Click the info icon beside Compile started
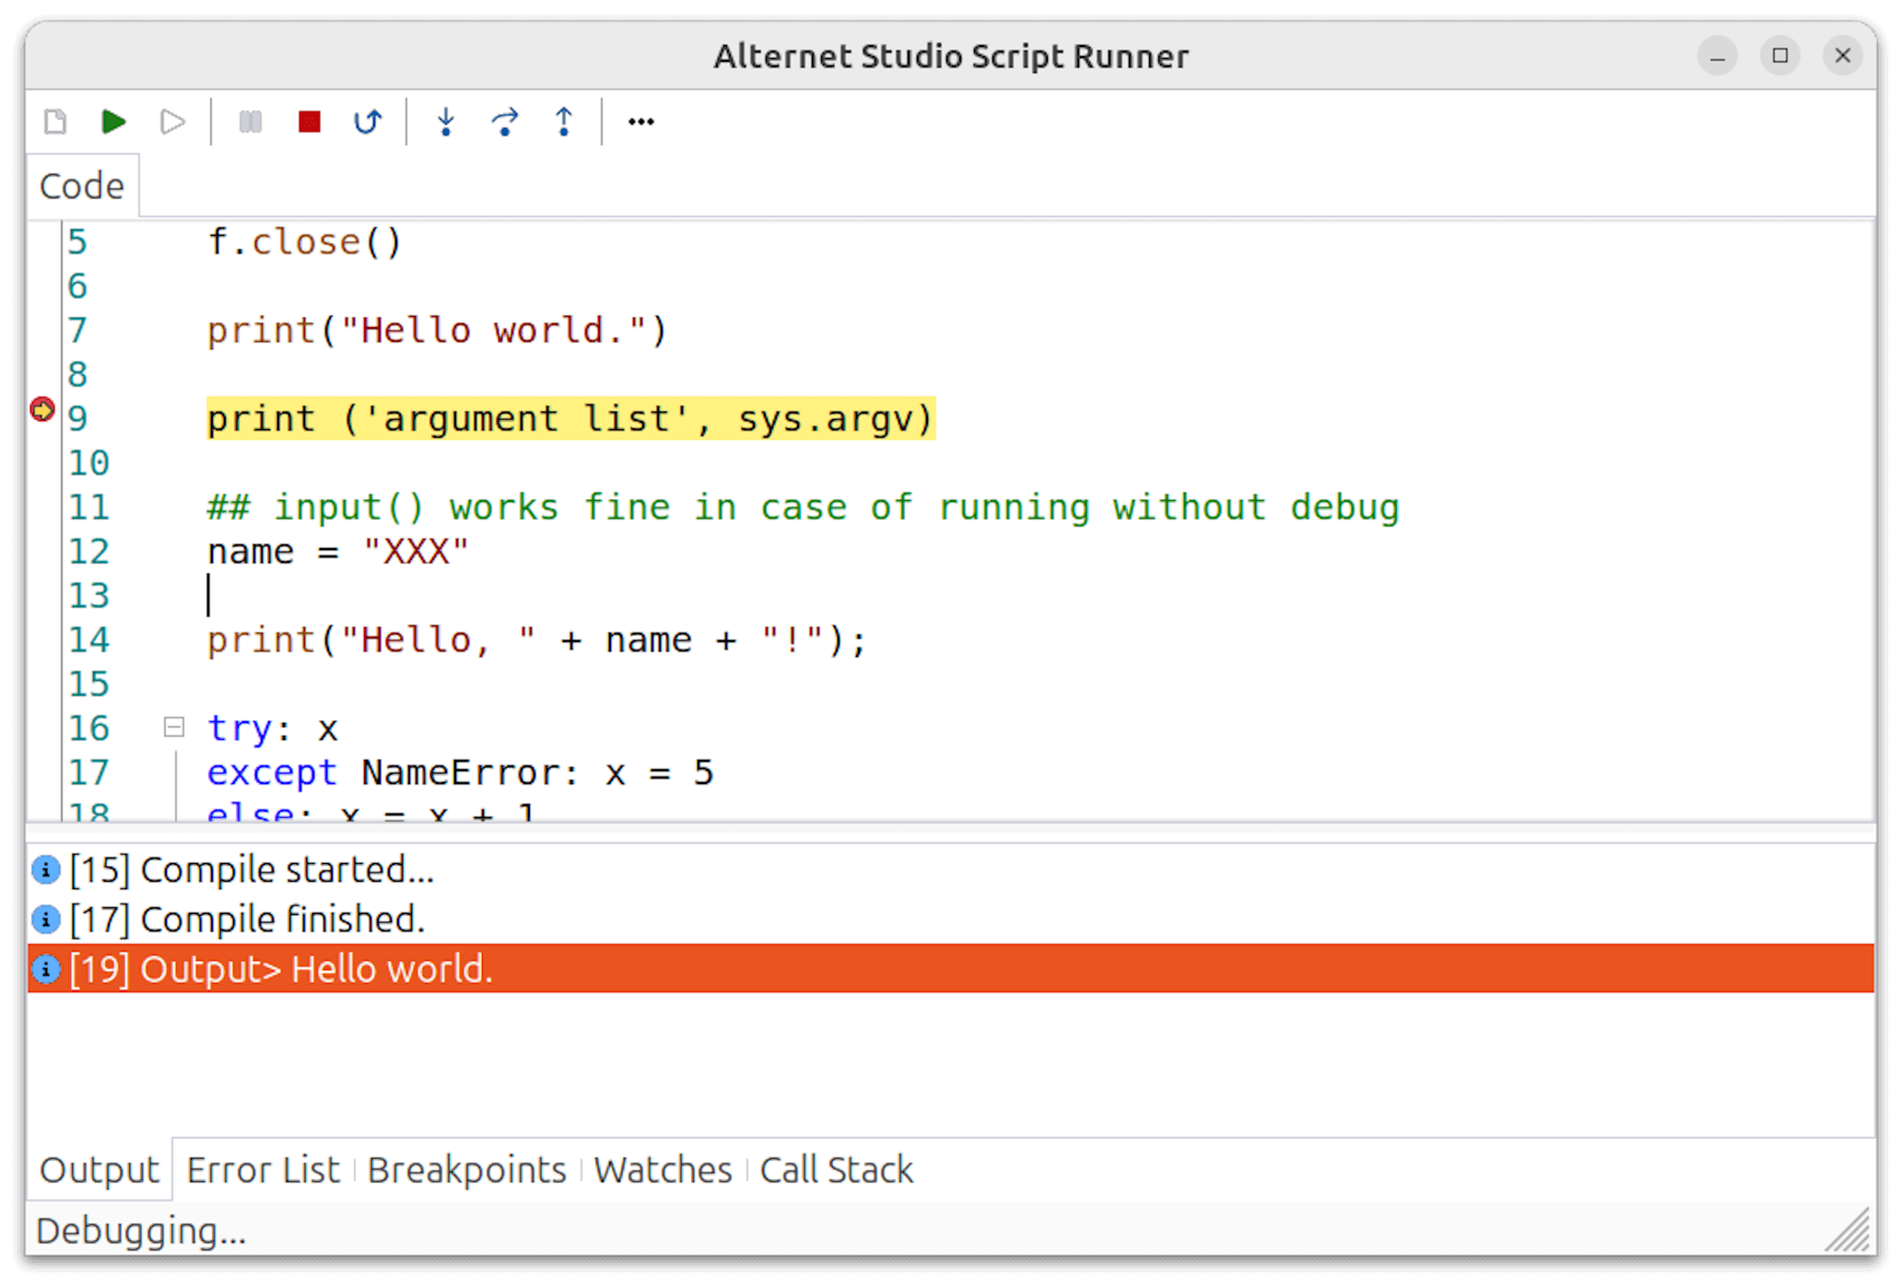Screen dimensions: 1902x1286 coord(45,870)
